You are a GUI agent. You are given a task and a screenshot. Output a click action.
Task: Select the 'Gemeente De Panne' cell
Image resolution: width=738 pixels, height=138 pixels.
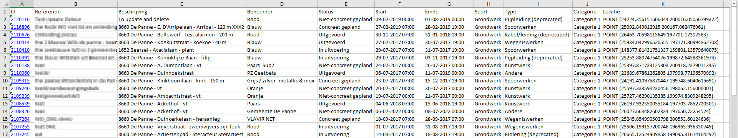coord(282,111)
